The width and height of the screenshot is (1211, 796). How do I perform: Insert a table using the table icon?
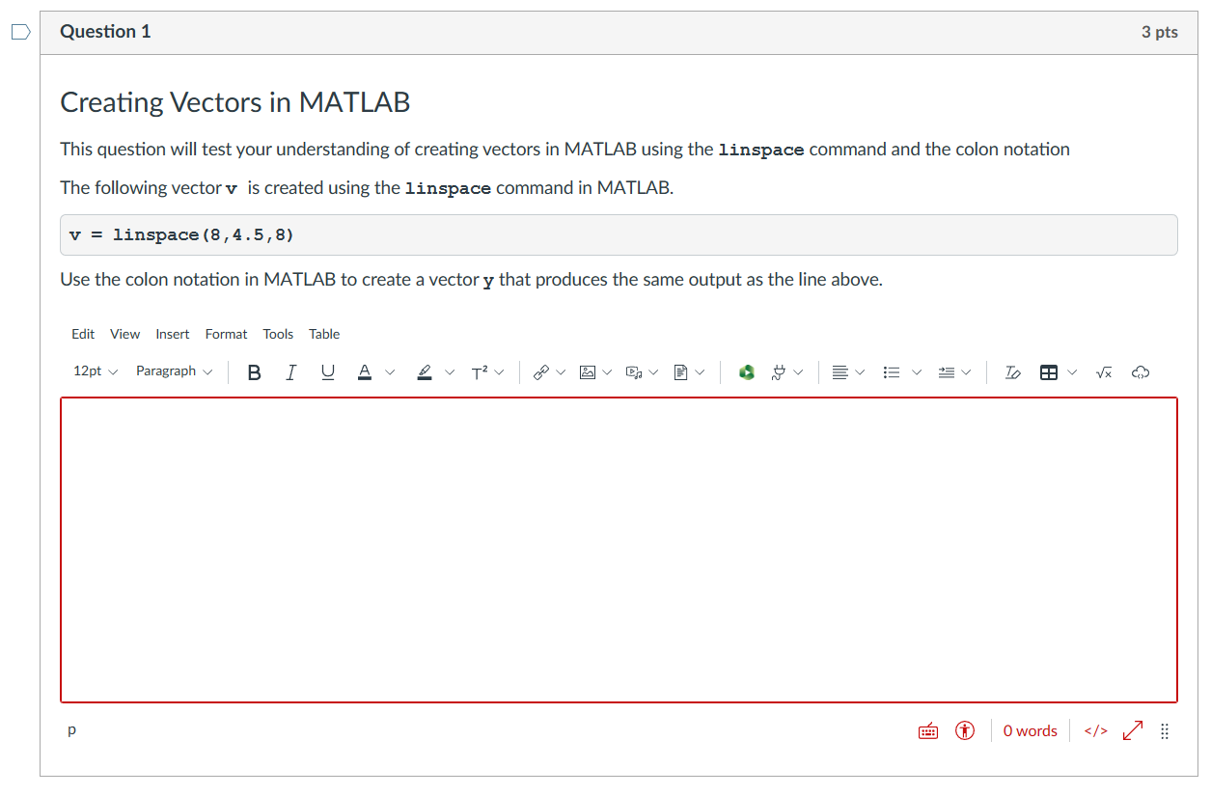[x=1051, y=371]
